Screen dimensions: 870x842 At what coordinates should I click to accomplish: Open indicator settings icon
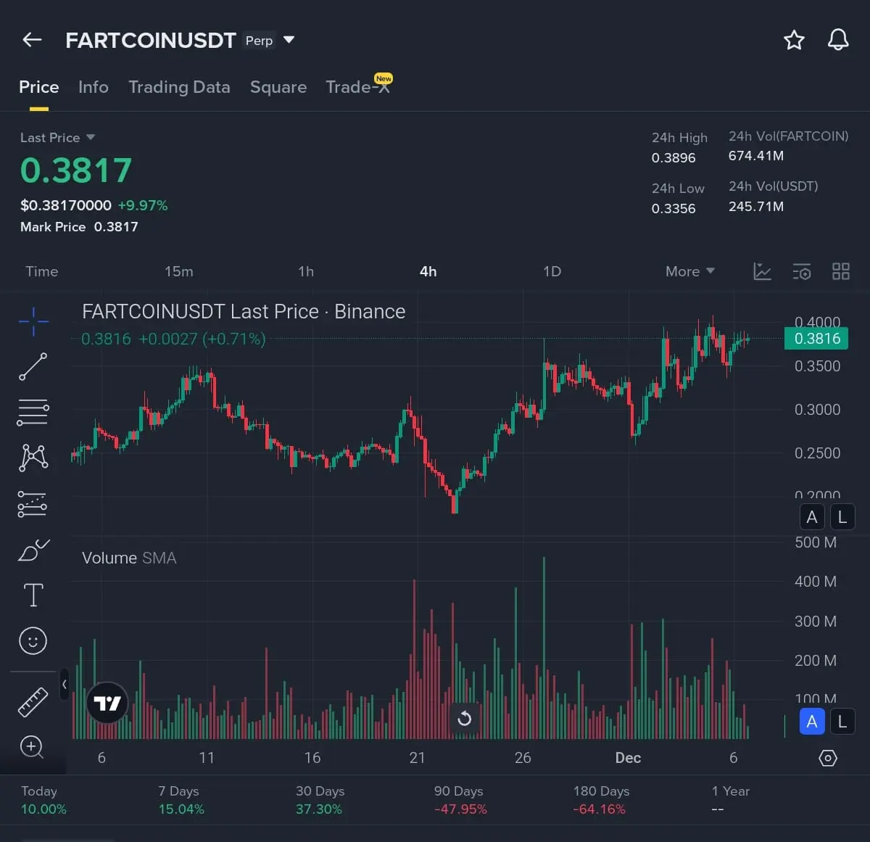801,271
